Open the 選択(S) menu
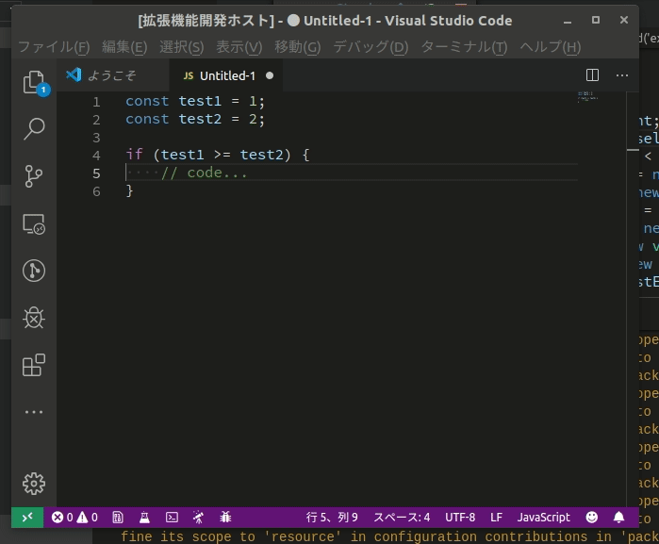Image resolution: width=659 pixels, height=544 pixels. point(182,46)
